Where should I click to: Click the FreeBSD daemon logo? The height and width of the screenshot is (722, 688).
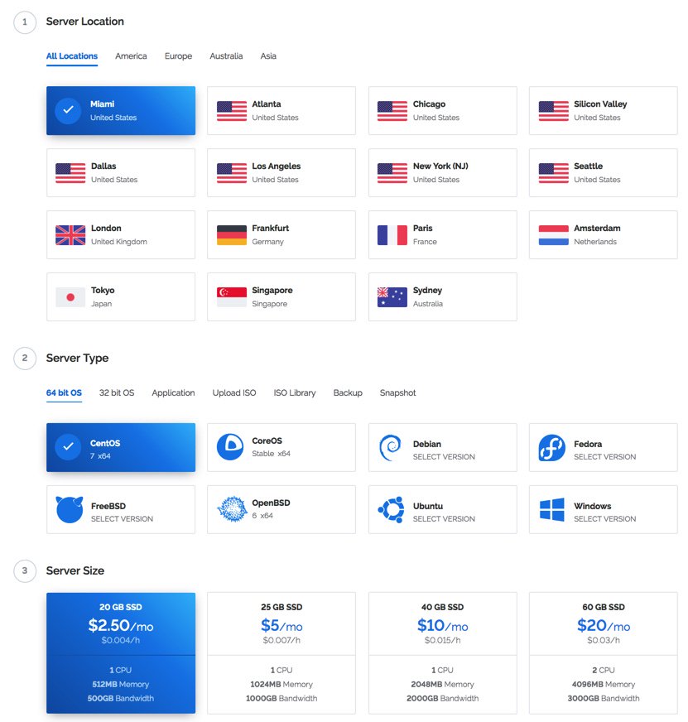(70, 509)
